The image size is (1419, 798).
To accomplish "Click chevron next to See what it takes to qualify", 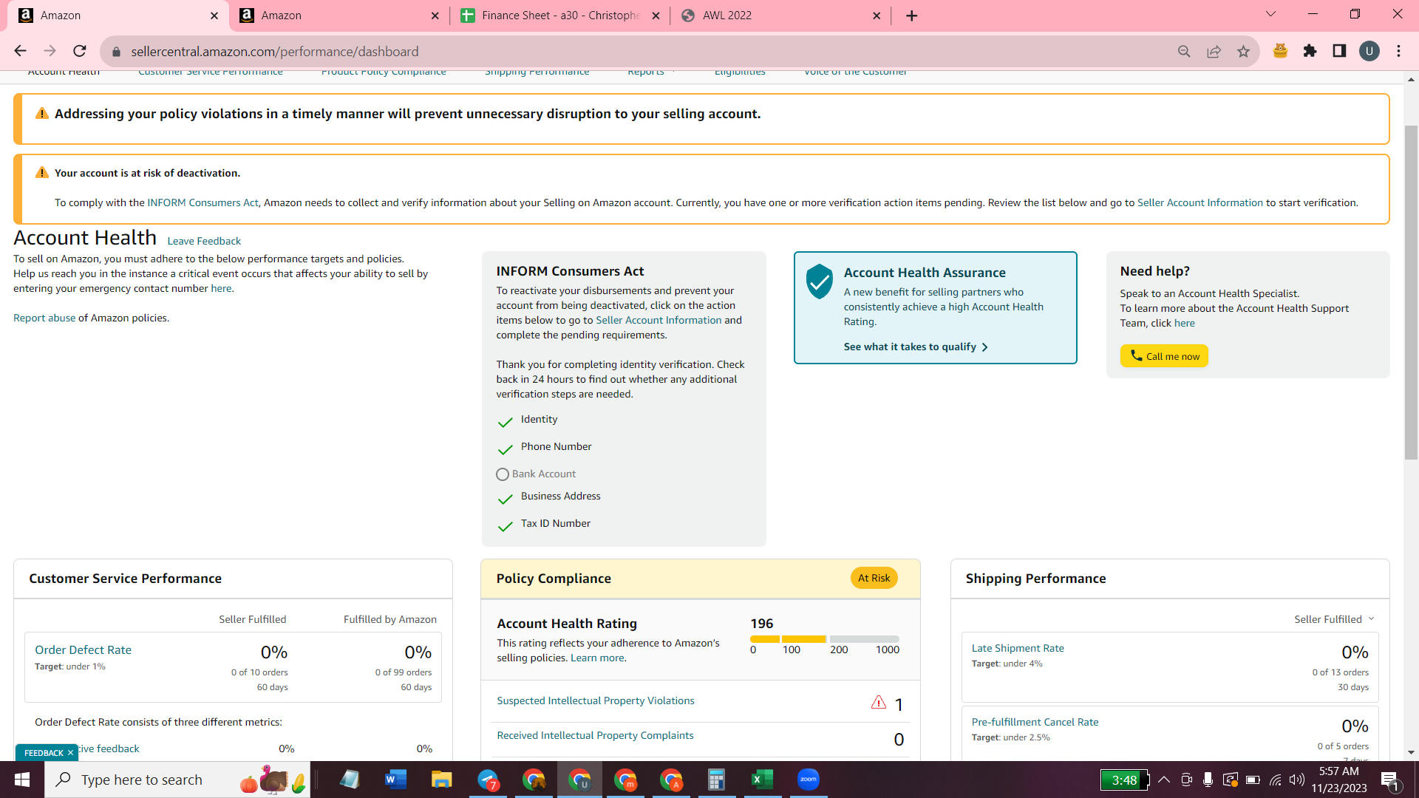I will (984, 347).
